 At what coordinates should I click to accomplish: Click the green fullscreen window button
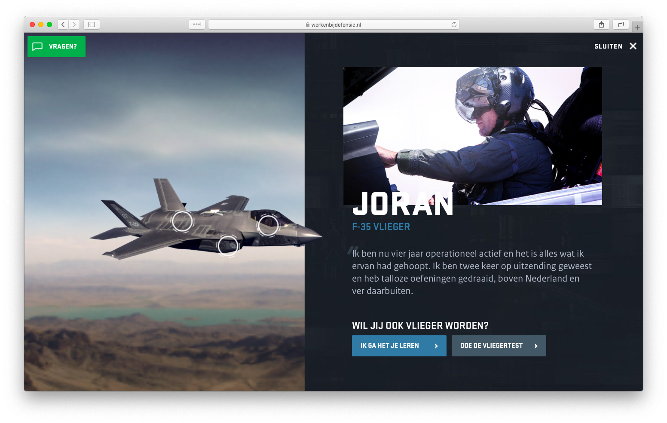pos(49,25)
